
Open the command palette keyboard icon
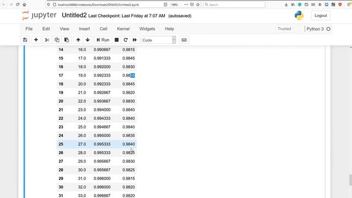pyautogui.click(x=184, y=40)
